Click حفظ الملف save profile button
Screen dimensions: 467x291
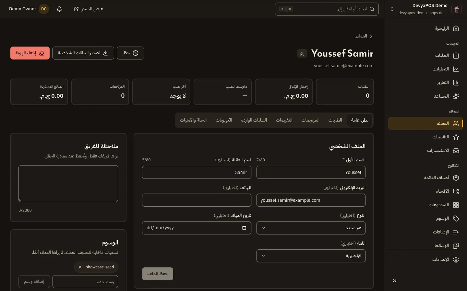click(x=158, y=274)
